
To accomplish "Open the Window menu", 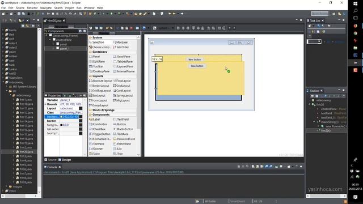I will point(89,8).
